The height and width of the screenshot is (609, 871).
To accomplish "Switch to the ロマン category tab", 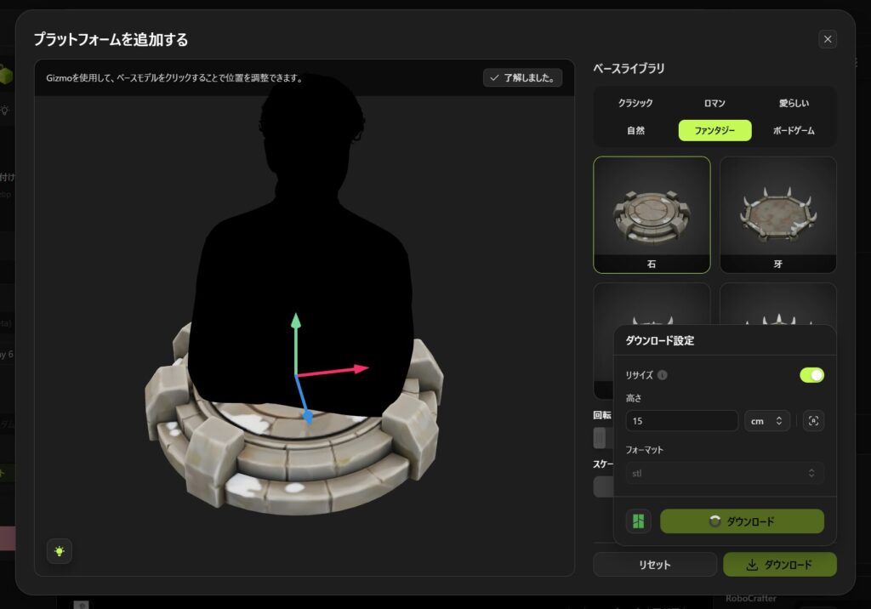I will 714,103.
